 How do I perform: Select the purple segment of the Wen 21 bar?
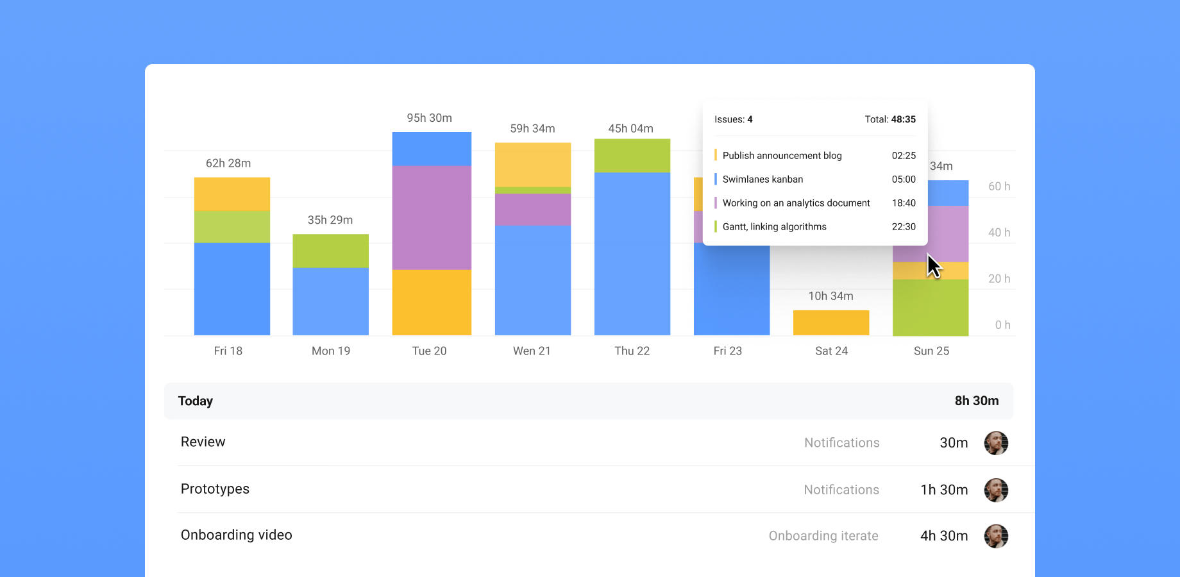pos(532,209)
